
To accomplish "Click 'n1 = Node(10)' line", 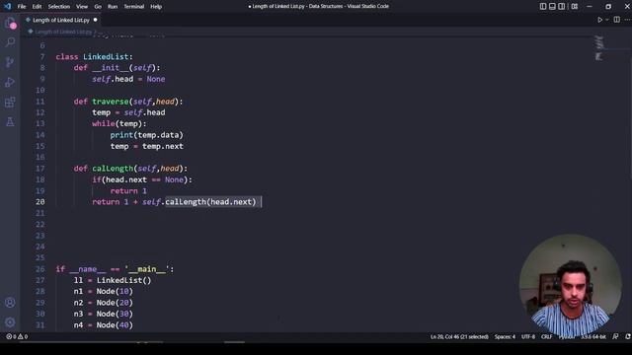I will [103, 292].
